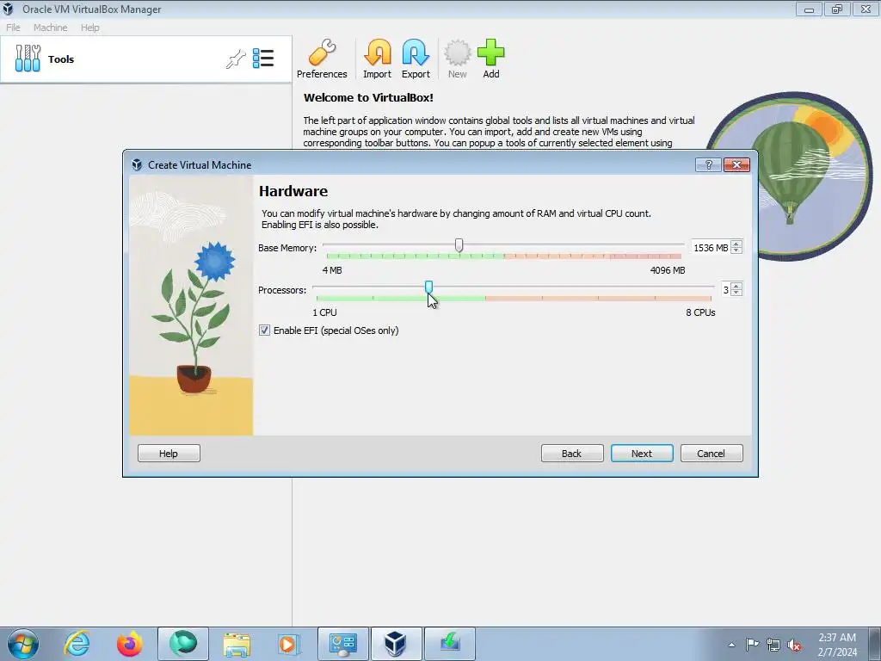Image resolution: width=881 pixels, height=661 pixels.
Task: Click the Action Center flag tray icon
Action: coord(752,645)
